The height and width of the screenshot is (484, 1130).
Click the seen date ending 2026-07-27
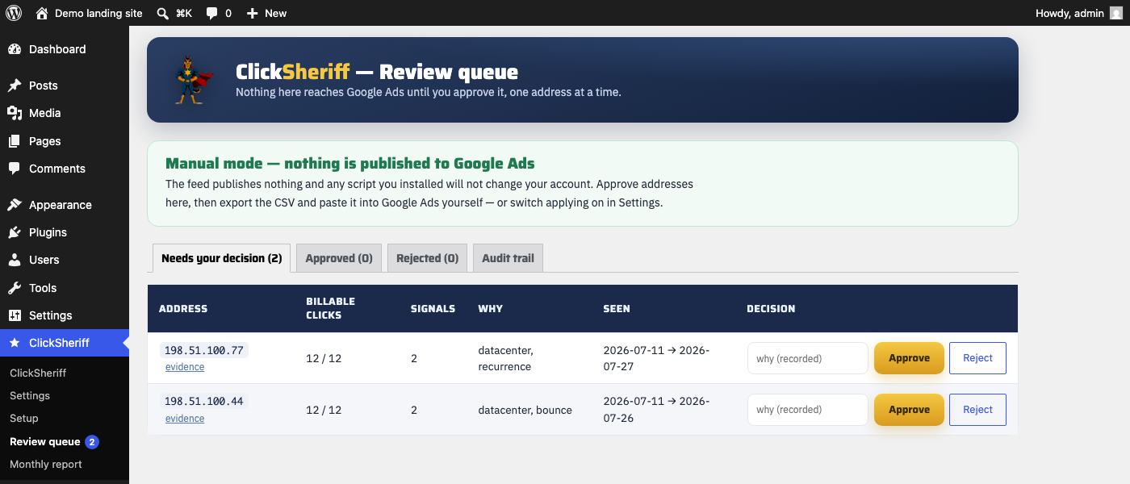tap(656, 358)
